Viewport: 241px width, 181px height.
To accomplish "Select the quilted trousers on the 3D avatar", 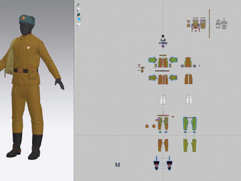I will (27, 109).
